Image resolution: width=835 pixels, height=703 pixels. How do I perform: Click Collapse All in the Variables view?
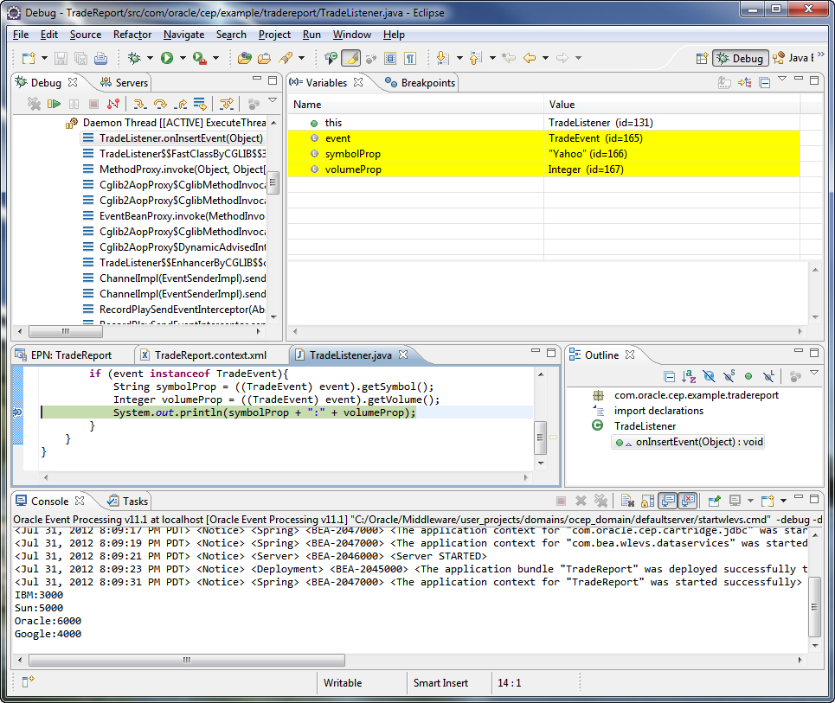(765, 83)
